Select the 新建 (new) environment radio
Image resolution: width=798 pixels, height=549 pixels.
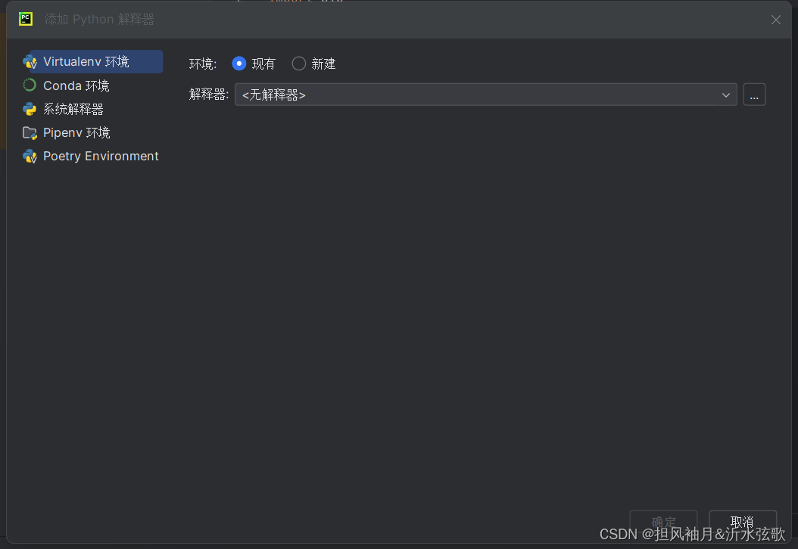[299, 64]
